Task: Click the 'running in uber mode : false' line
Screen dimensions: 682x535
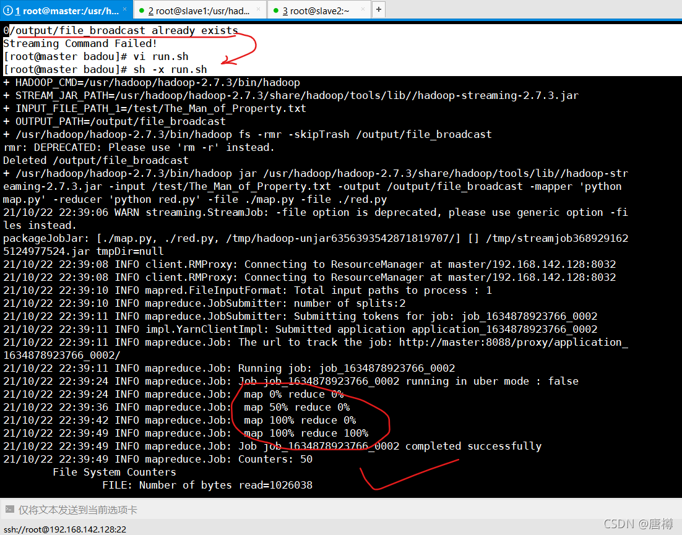Action: pyautogui.click(x=291, y=382)
